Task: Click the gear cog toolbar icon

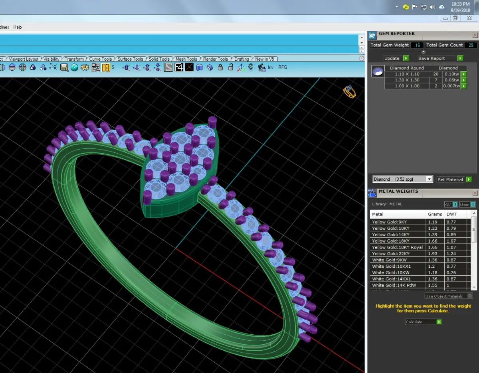Action: pos(85,67)
